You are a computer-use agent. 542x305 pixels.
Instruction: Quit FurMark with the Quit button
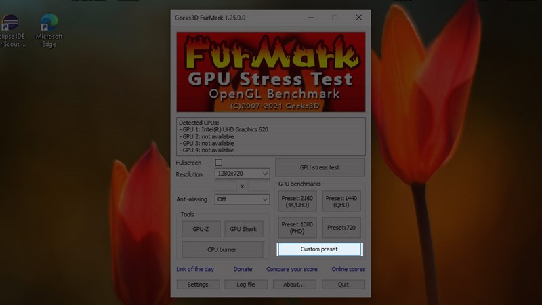[x=343, y=284]
